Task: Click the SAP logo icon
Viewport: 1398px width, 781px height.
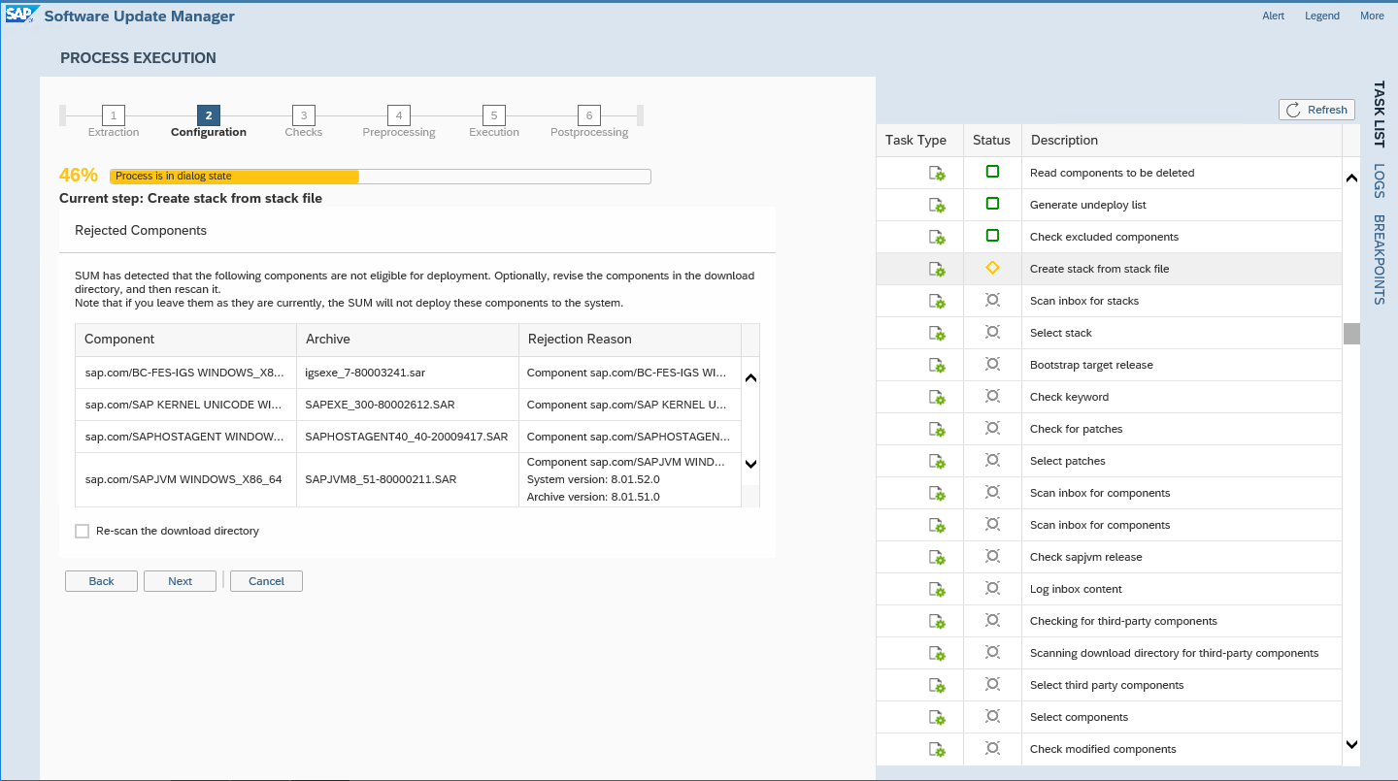Action: pos(20,16)
